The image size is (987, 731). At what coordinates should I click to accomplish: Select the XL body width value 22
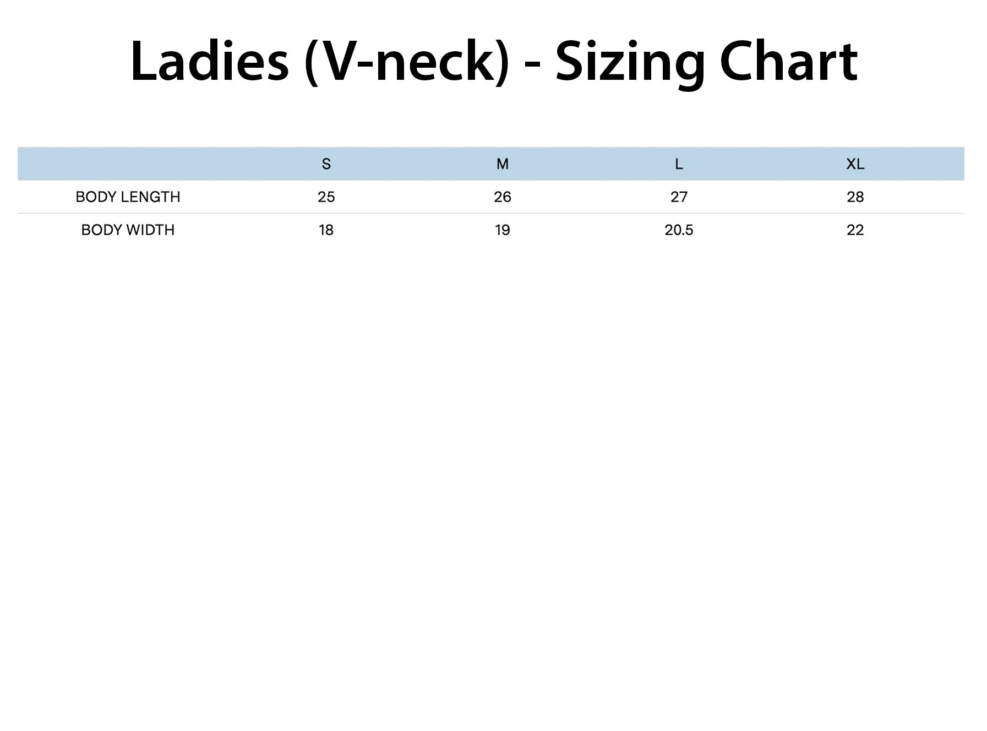(x=855, y=230)
